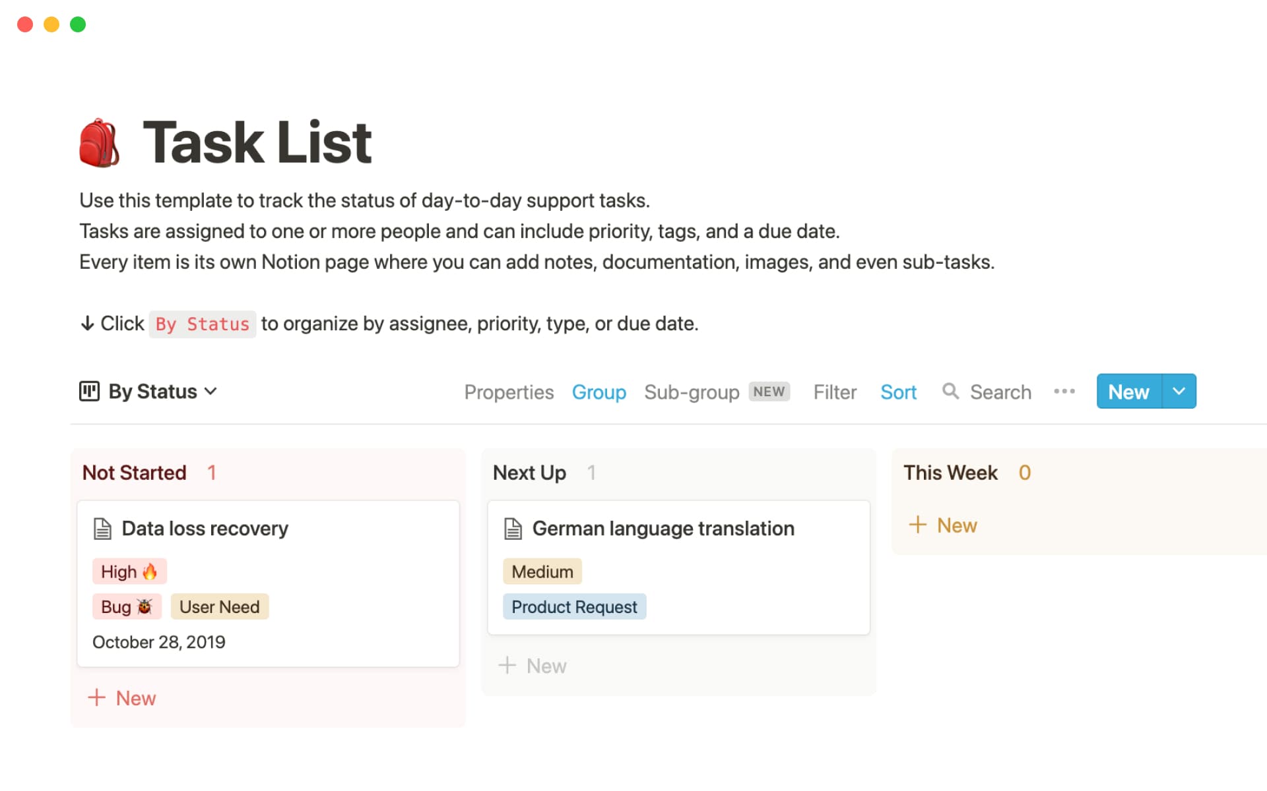Open the Filter options

(834, 392)
